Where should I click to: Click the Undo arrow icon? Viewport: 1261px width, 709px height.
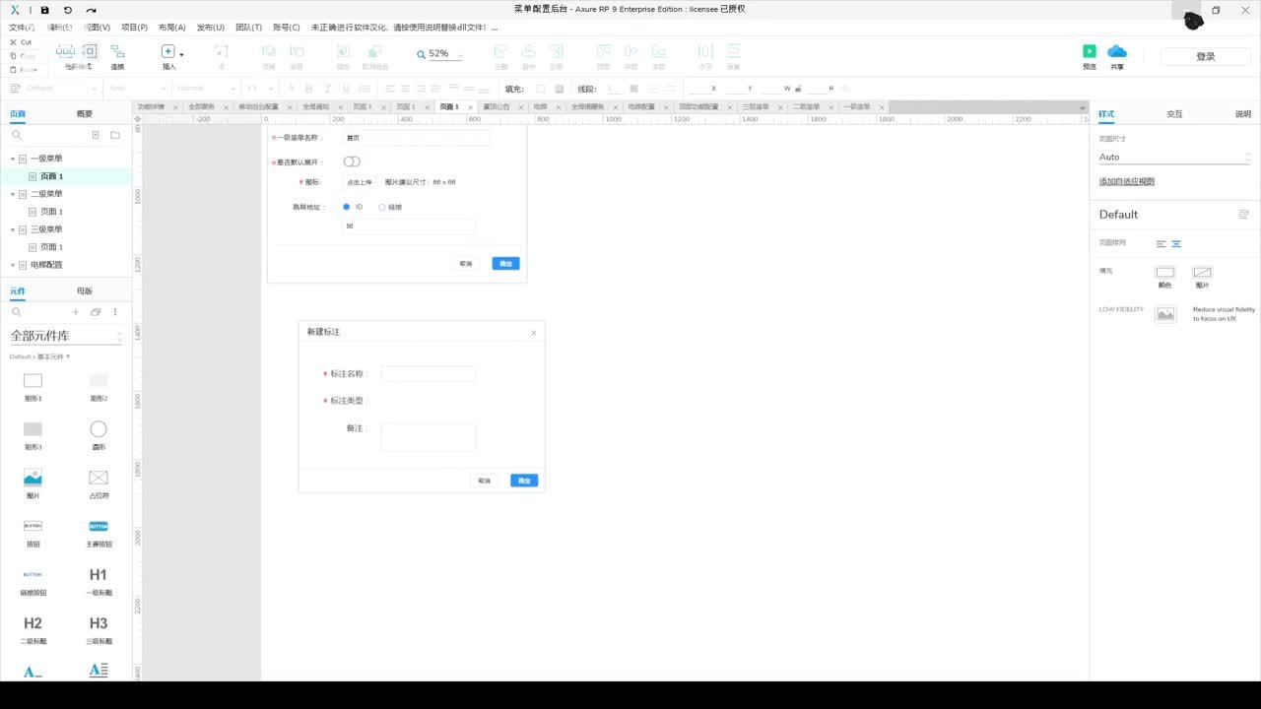(68, 10)
